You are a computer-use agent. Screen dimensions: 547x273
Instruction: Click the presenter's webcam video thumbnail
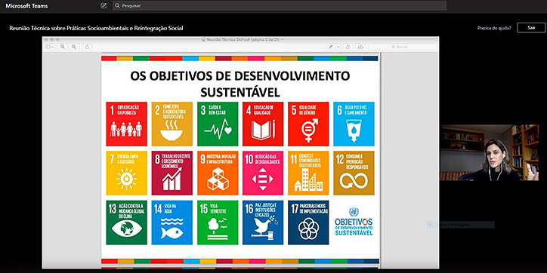point(490,152)
